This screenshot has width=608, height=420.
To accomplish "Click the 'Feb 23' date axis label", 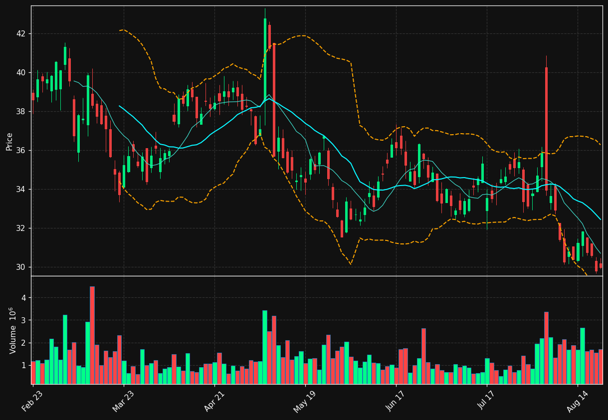I will point(32,401).
